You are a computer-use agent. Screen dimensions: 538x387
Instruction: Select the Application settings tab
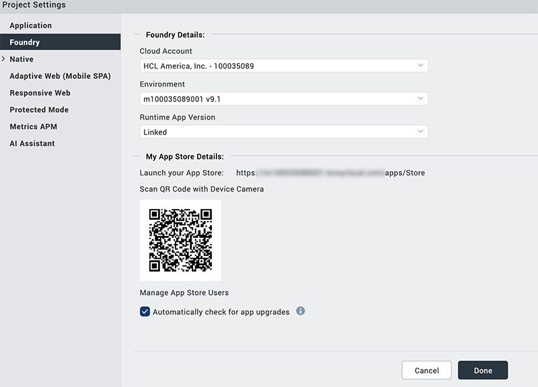tap(31, 26)
